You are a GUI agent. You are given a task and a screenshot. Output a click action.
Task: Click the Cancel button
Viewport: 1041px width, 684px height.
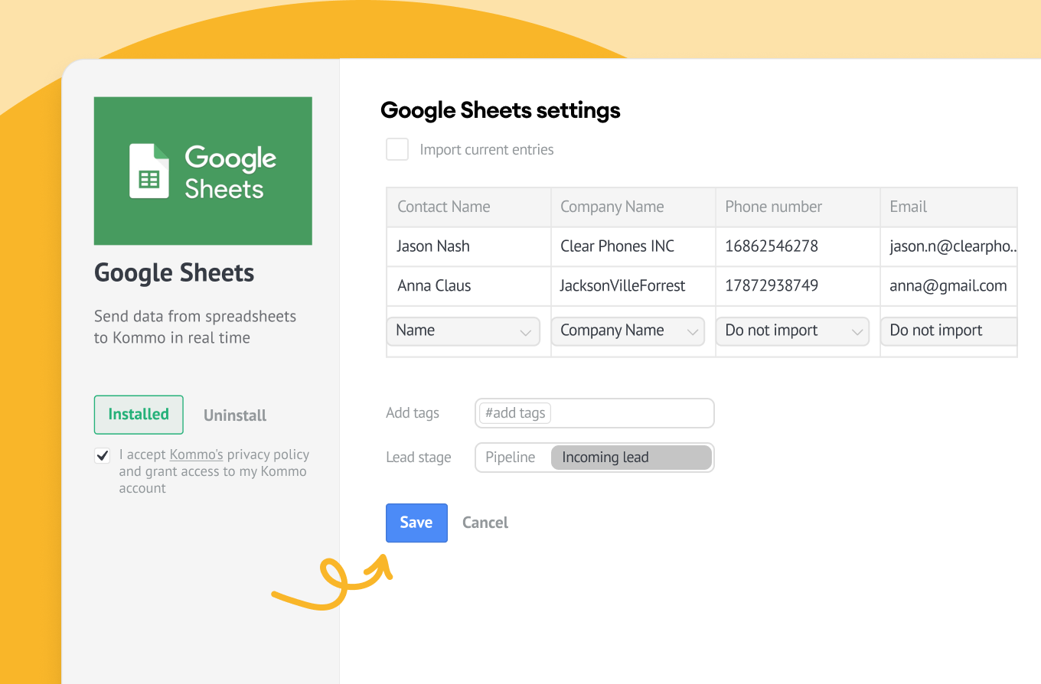[485, 523]
